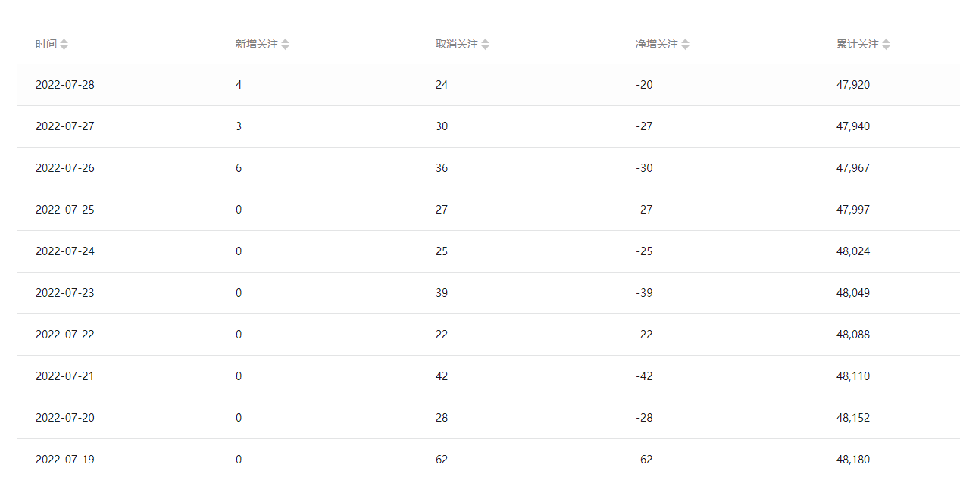Click the 累计关注 sort arrows icon
The image size is (960, 480).
pyautogui.click(x=887, y=45)
